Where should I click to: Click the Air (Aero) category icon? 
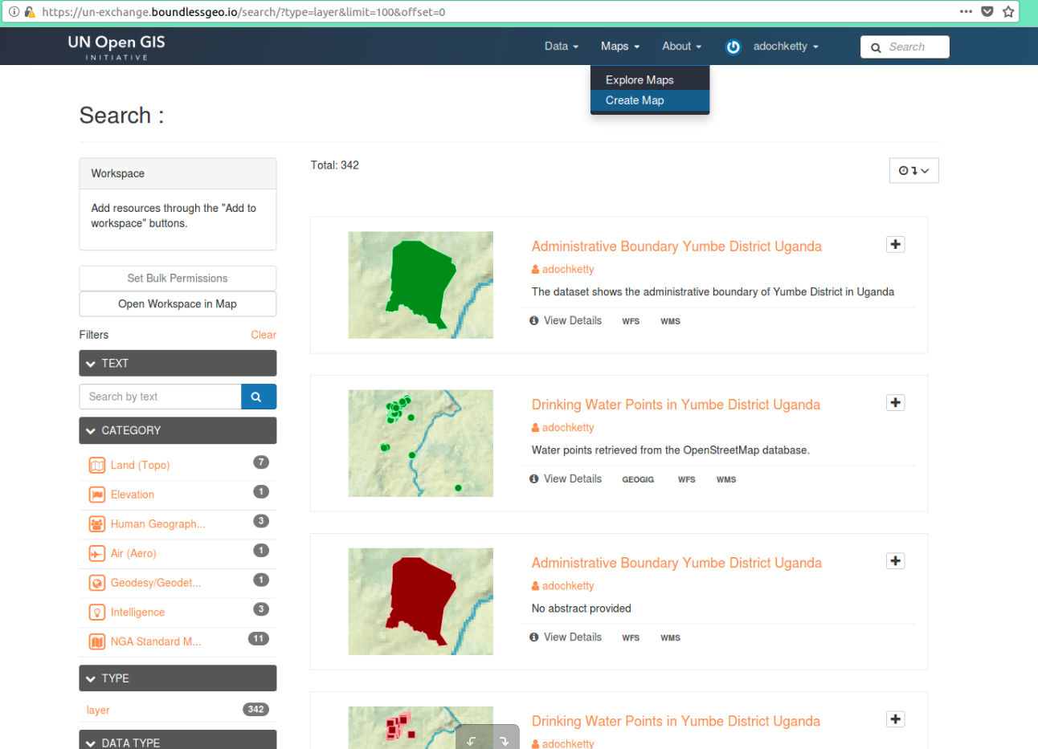point(96,554)
